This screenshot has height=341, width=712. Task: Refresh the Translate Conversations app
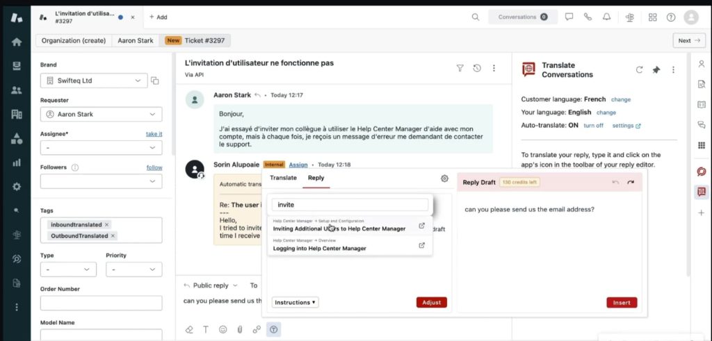(x=640, y=70)
